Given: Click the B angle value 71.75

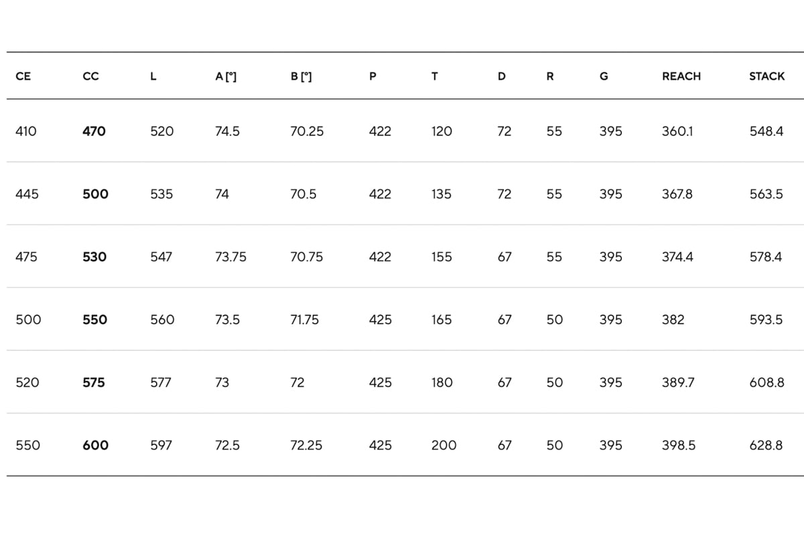Looking at the screenshot, I should pos(304,320).
